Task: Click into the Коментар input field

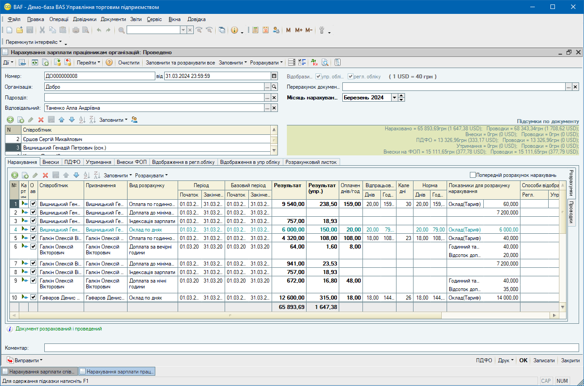Action: click(311, 348)
